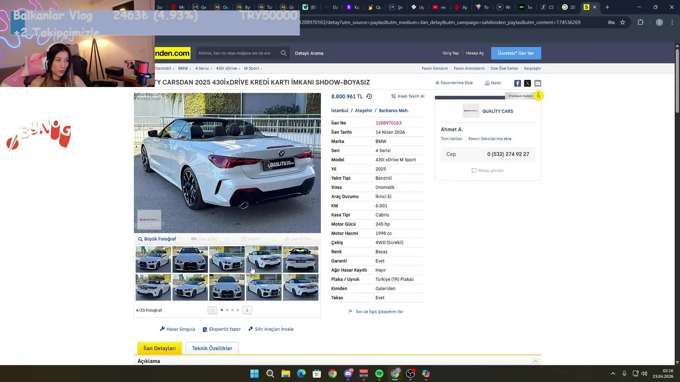The image size is (680, 382).
Task: Bookmark this page with the star icon
Action: point(623,22)
